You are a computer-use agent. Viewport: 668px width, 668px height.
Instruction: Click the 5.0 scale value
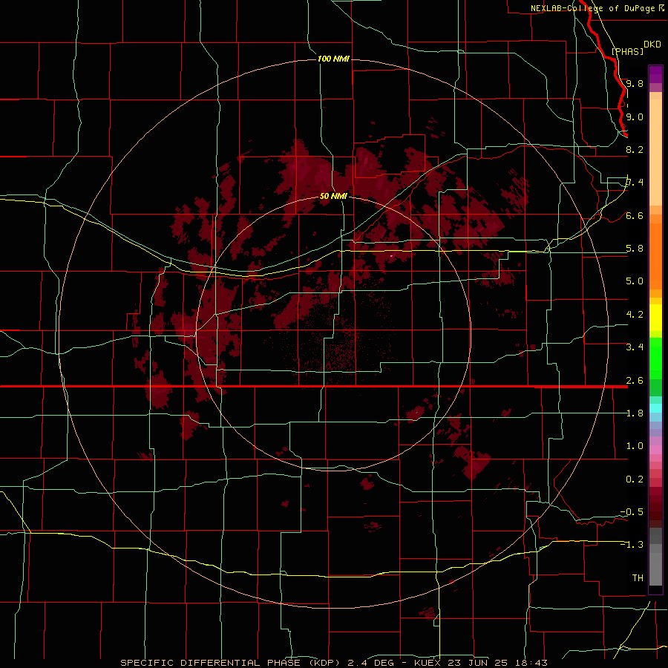click(635, 281)
